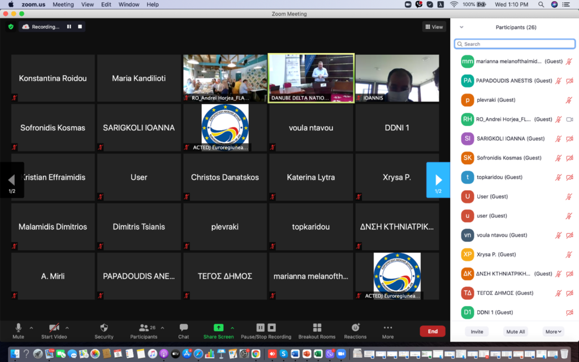The height and width of the screenshot is (362, 579).
Task: Collapse the Participants panel chevron
Action: (461, 27)
